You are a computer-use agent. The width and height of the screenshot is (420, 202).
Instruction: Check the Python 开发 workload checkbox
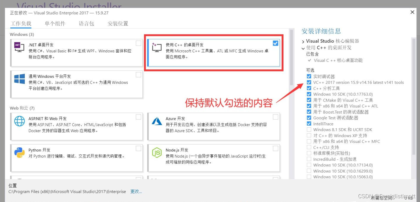[138, 148]
